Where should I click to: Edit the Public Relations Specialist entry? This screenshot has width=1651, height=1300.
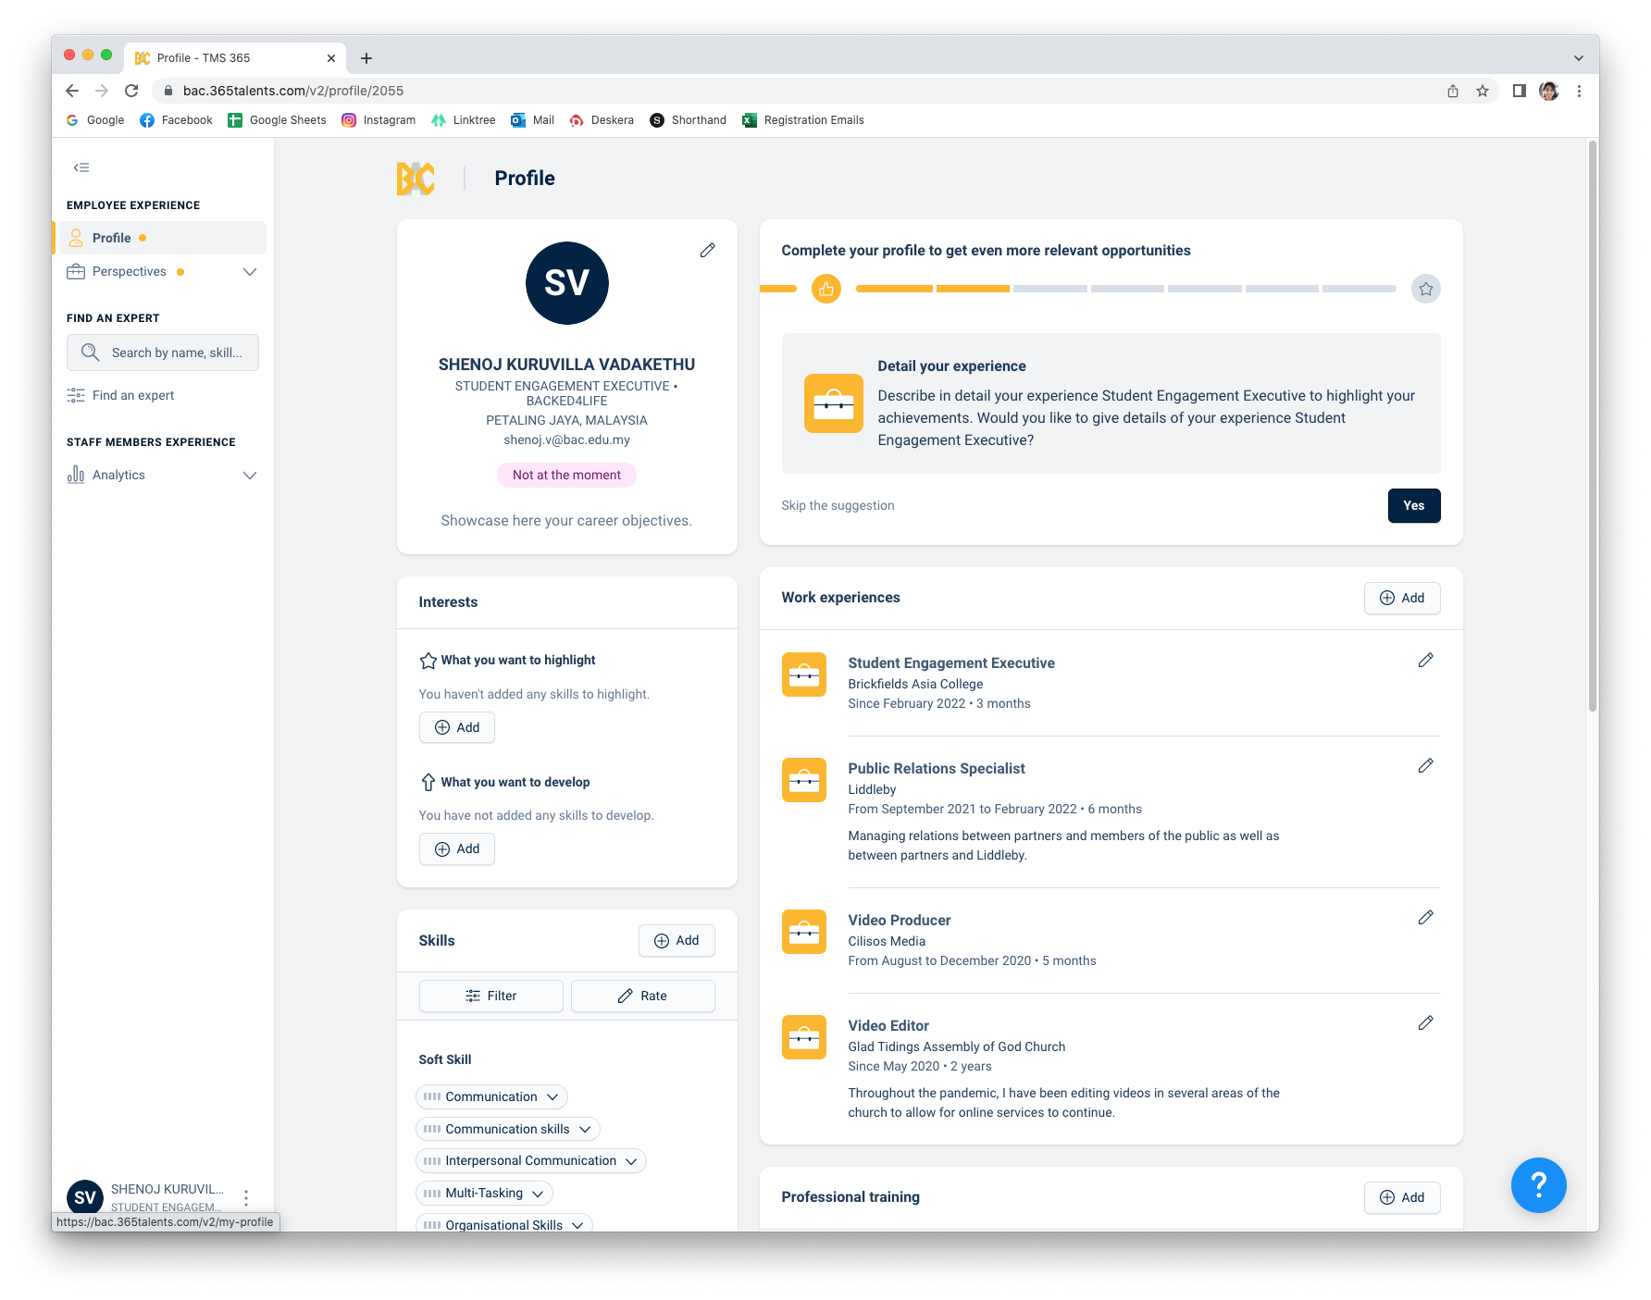pyautogui.click(x=1425, y=766)
